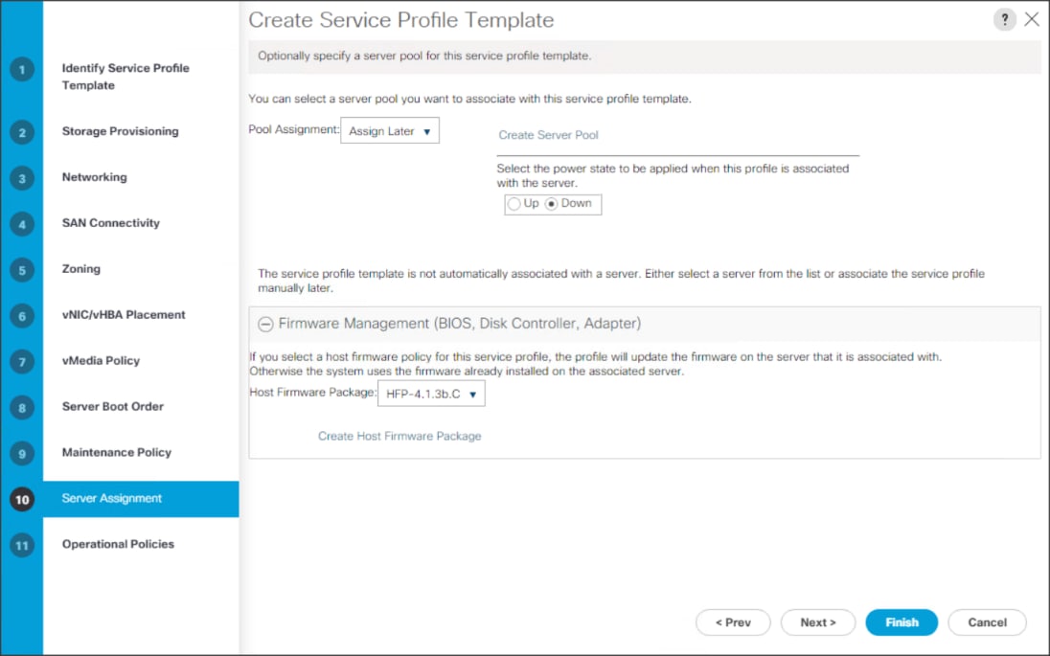Open the Pool Assignment dropdown

pos(390,131)
